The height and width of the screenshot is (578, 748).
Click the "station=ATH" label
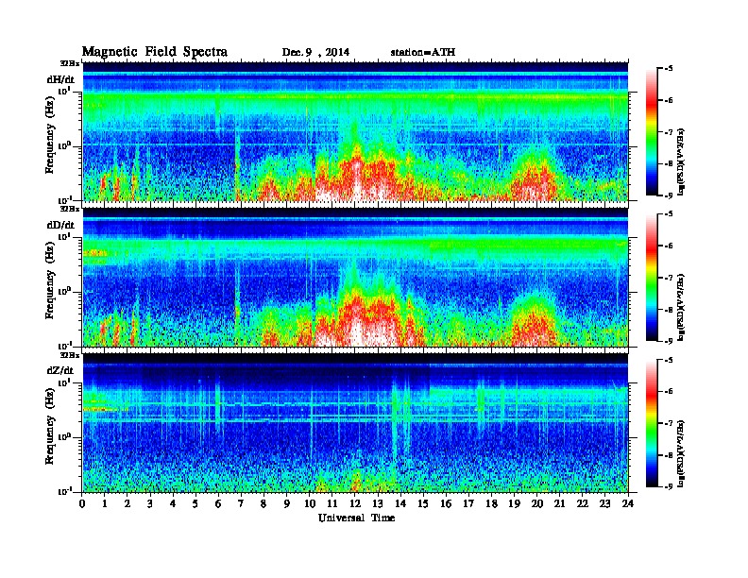pos(423,53)
